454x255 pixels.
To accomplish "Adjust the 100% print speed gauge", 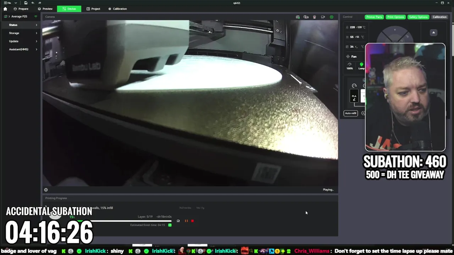I will coord(350,66).
